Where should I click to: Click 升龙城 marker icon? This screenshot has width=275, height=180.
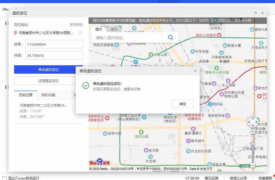click(151, 156)
